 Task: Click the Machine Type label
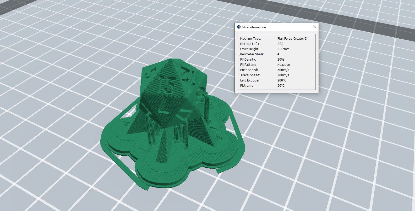tap(250, 39)
